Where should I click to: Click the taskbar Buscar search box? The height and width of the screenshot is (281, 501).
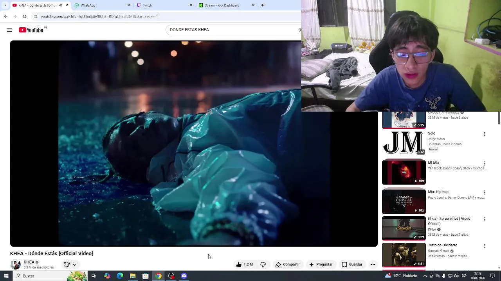[x=51, y=276]
